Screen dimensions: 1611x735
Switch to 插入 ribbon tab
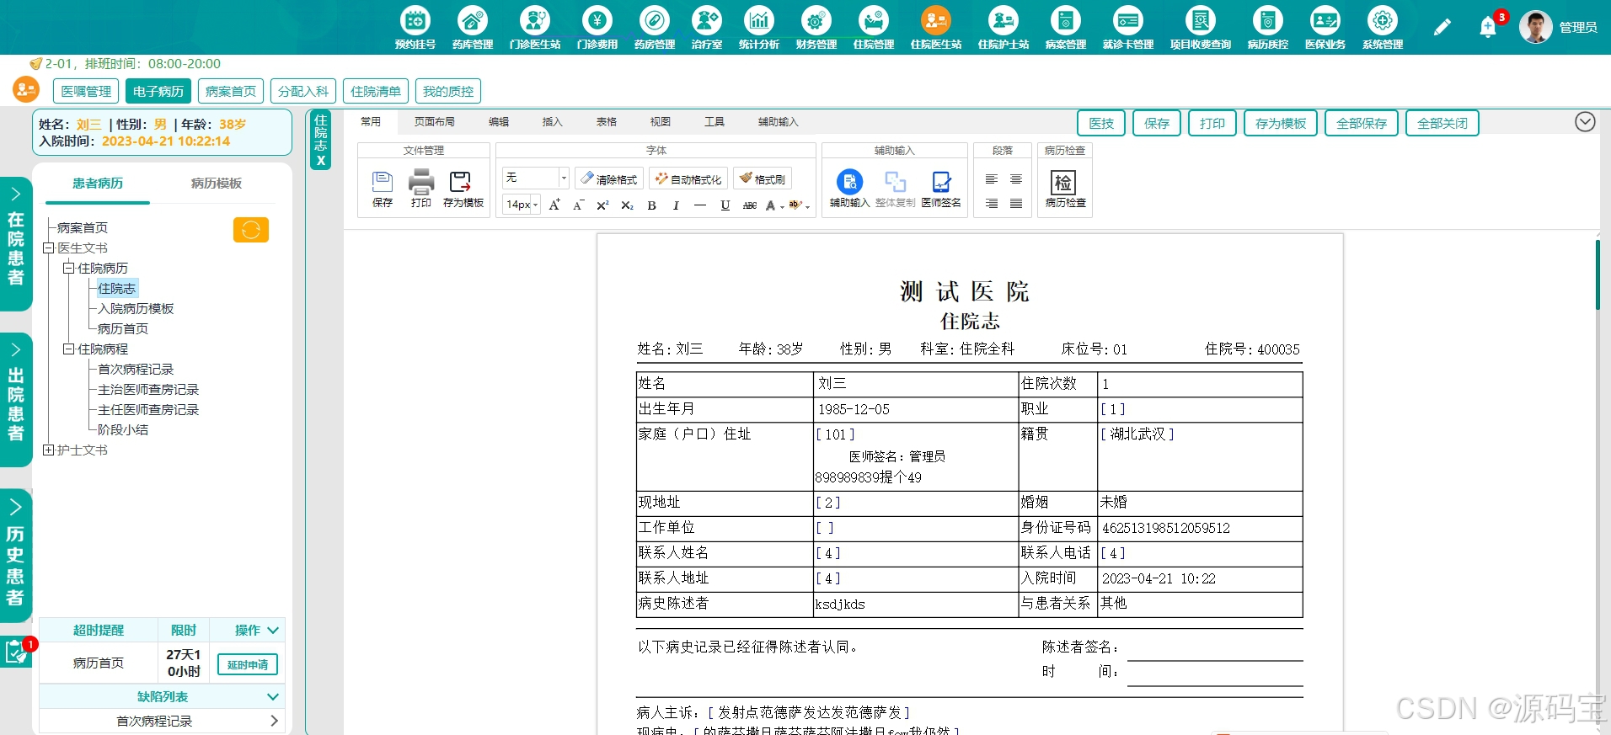pos(552,122)
